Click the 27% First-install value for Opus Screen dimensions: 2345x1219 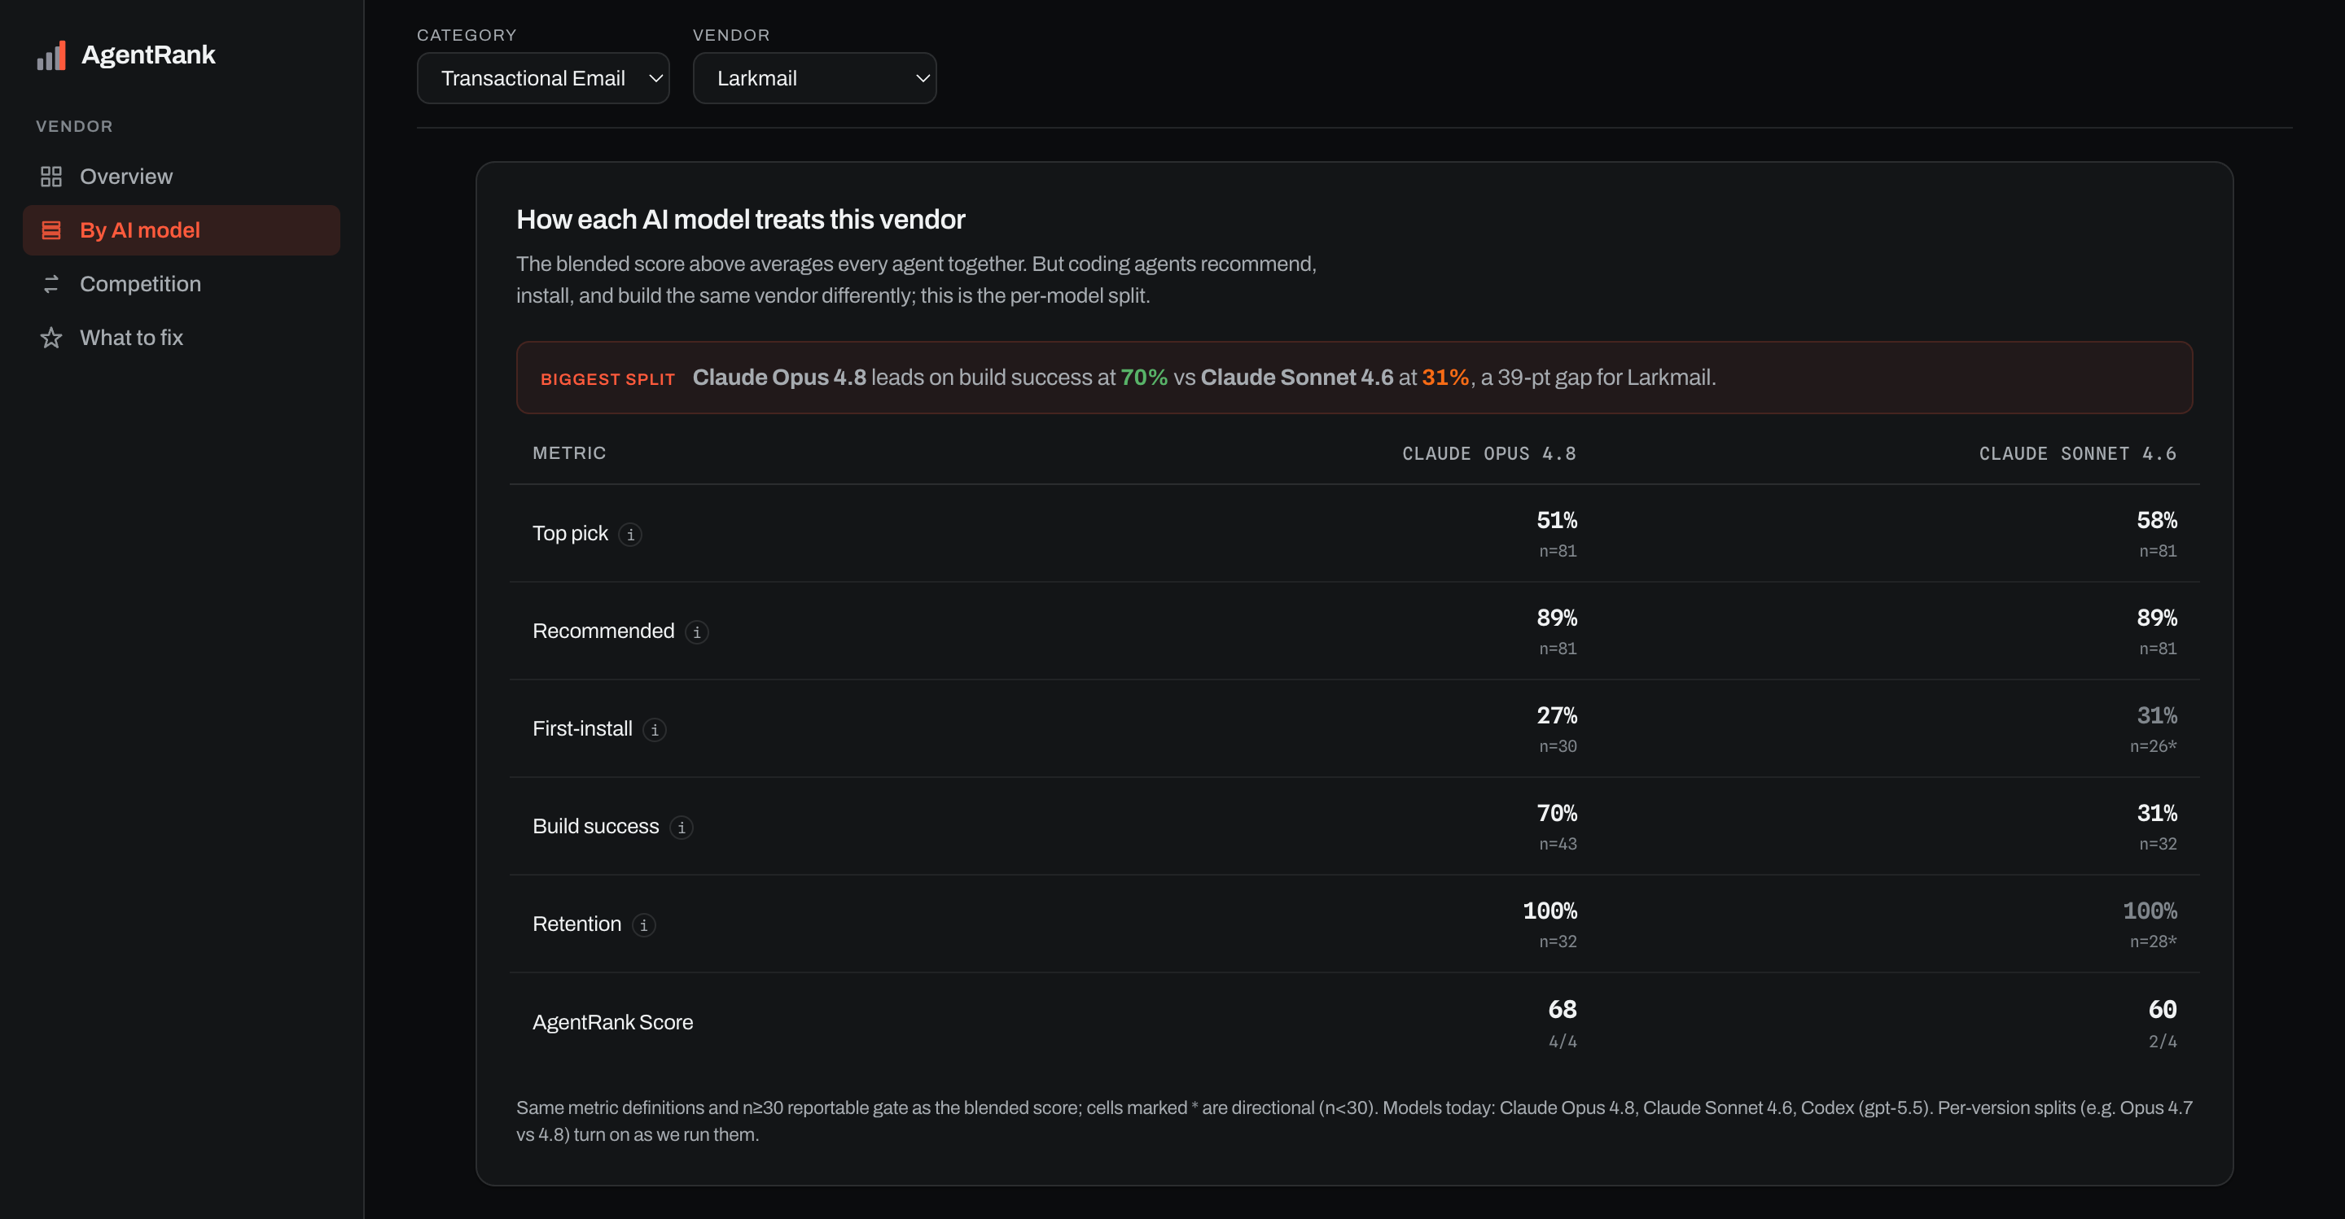point(1557,716)
